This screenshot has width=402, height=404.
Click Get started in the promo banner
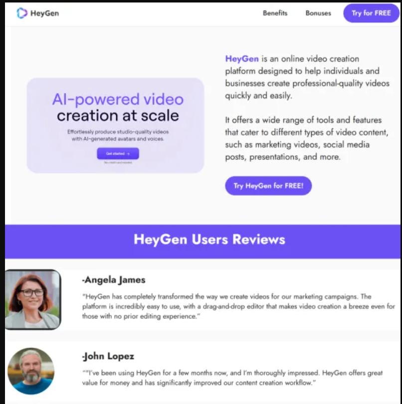pos(118,154)
